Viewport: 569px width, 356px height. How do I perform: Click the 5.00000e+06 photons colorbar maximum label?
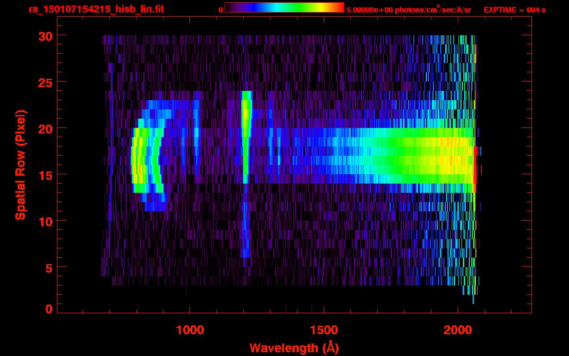click(409, 9)
